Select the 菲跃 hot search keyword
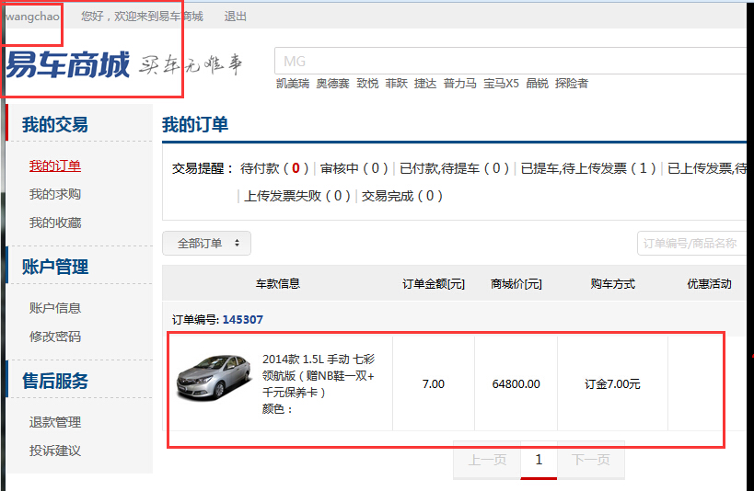754x491 pixels. tap(396, 84)
